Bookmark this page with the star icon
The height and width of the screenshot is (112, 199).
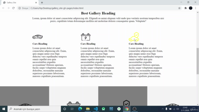click(x=179, y=8)
